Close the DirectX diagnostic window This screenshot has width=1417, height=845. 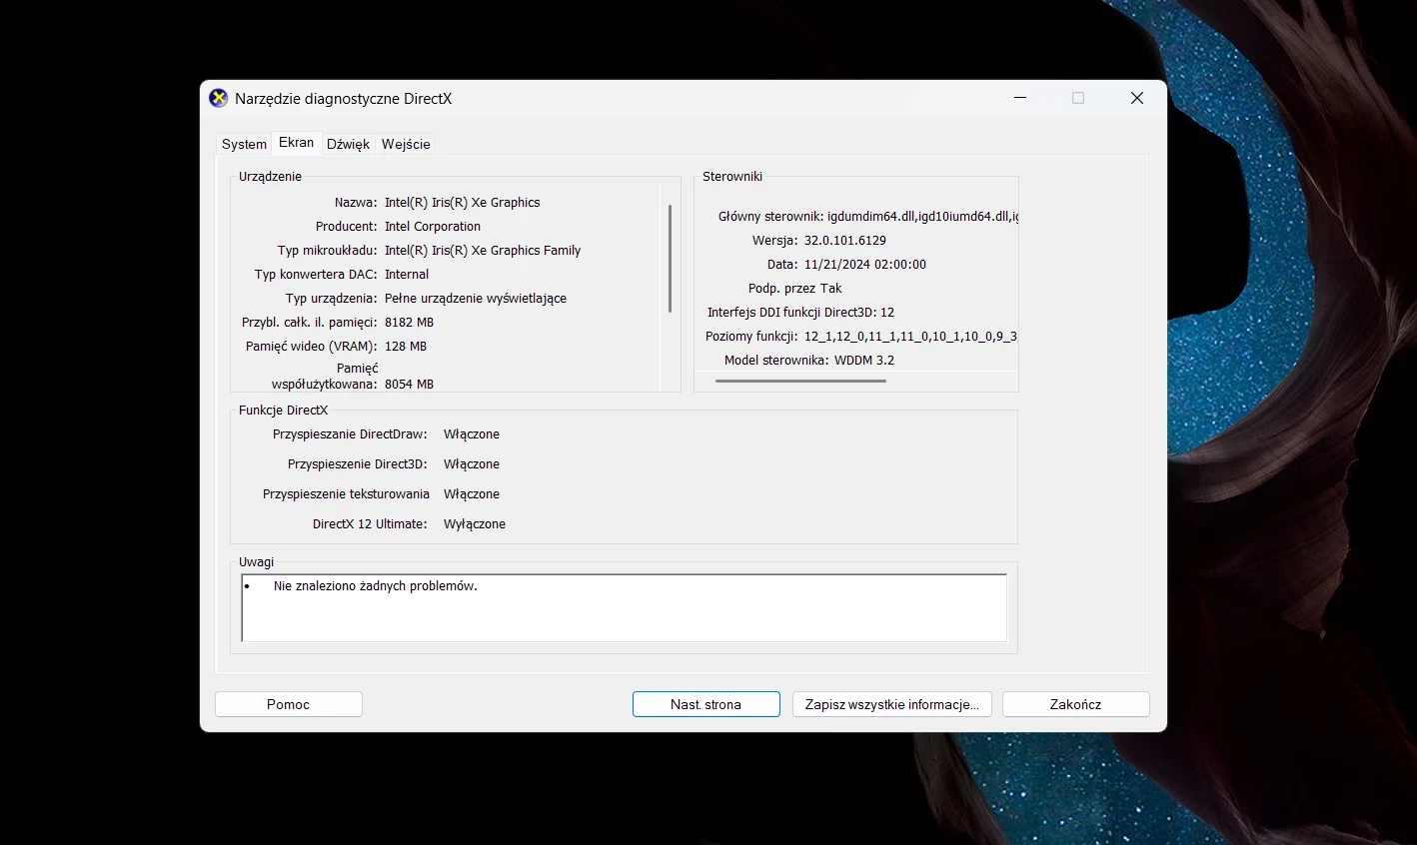point(1137,98)
